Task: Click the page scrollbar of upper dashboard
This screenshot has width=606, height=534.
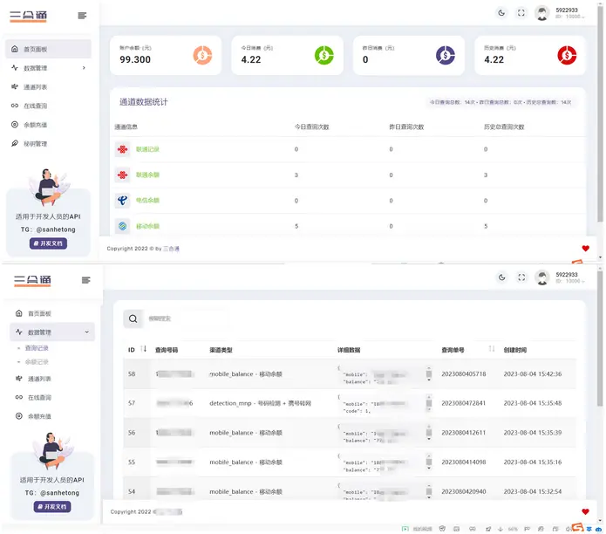Action: (x=600, y=116)
